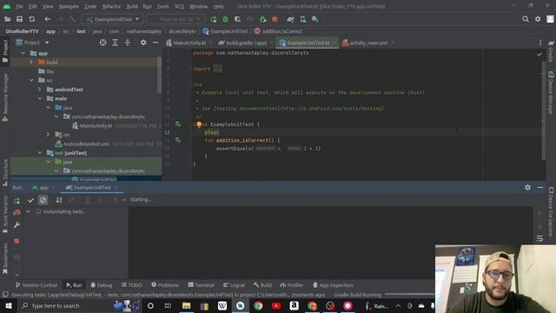Toggle the Bookmarks sidebar tab
The image size is (556, 313).
(5, 259)
